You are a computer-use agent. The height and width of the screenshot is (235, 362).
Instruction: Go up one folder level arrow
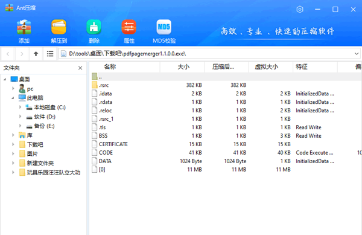click(36, 54)
